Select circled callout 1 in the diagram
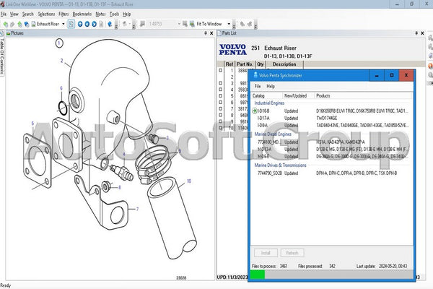The image size is (433, 289). pyautogui.click(x=59, y=43)
